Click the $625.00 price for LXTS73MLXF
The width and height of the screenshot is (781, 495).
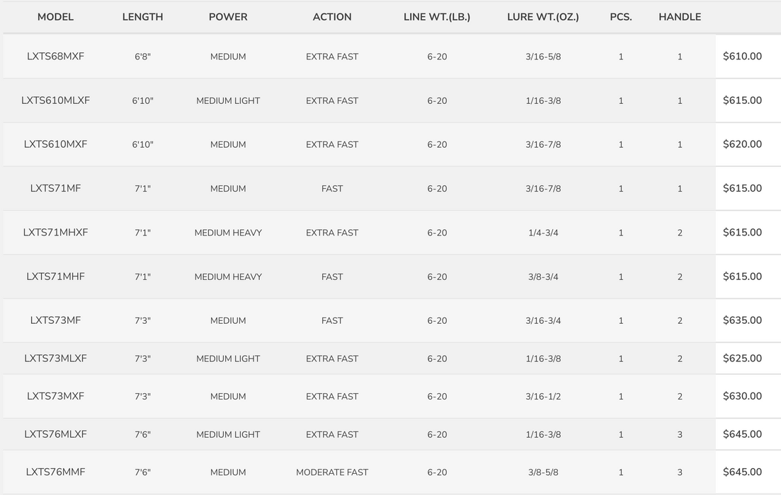click(742, 359)
